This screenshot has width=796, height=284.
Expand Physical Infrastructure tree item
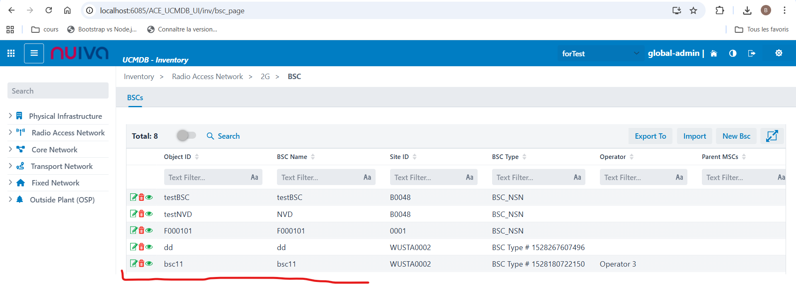click(10, 116)
